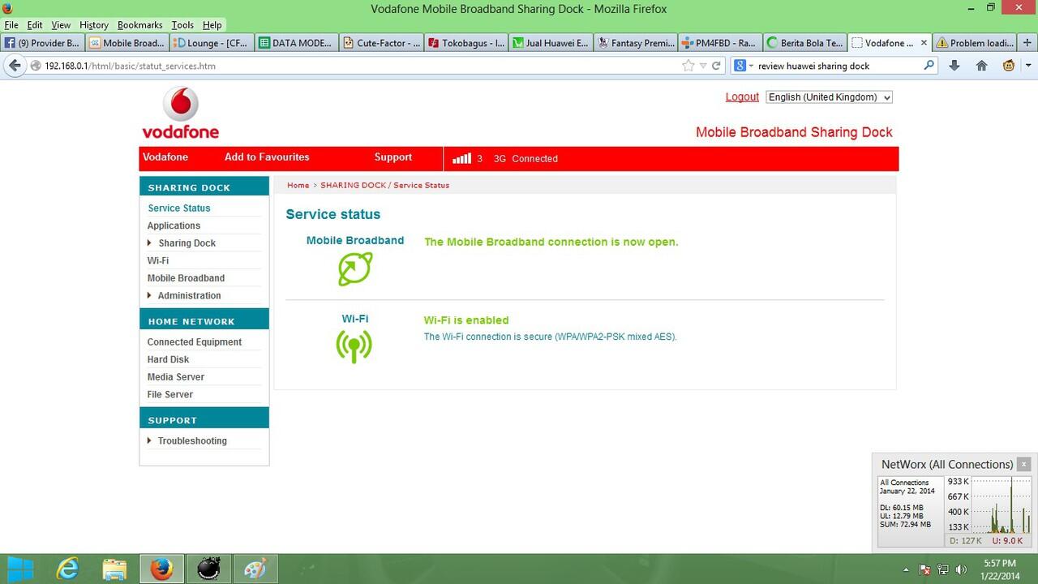Open the Bookmarks menu
This screenshot has height=584, width=1038.
(x=139, y=25)
